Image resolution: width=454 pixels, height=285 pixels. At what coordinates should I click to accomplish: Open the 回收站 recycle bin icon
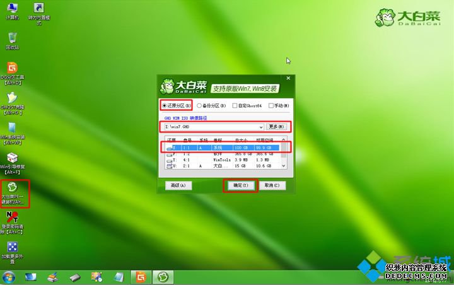pos(12,41)
